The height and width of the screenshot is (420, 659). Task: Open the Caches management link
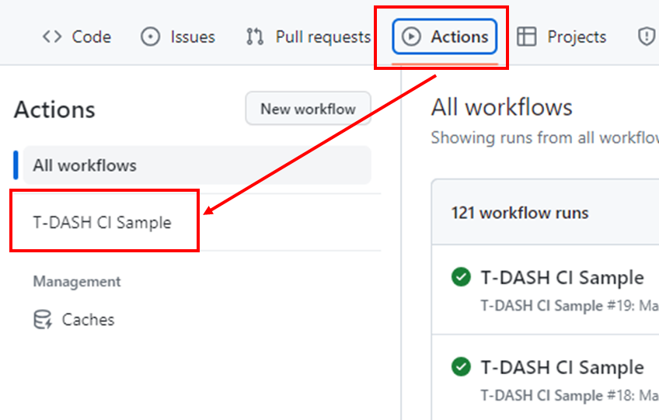point(88,320)
